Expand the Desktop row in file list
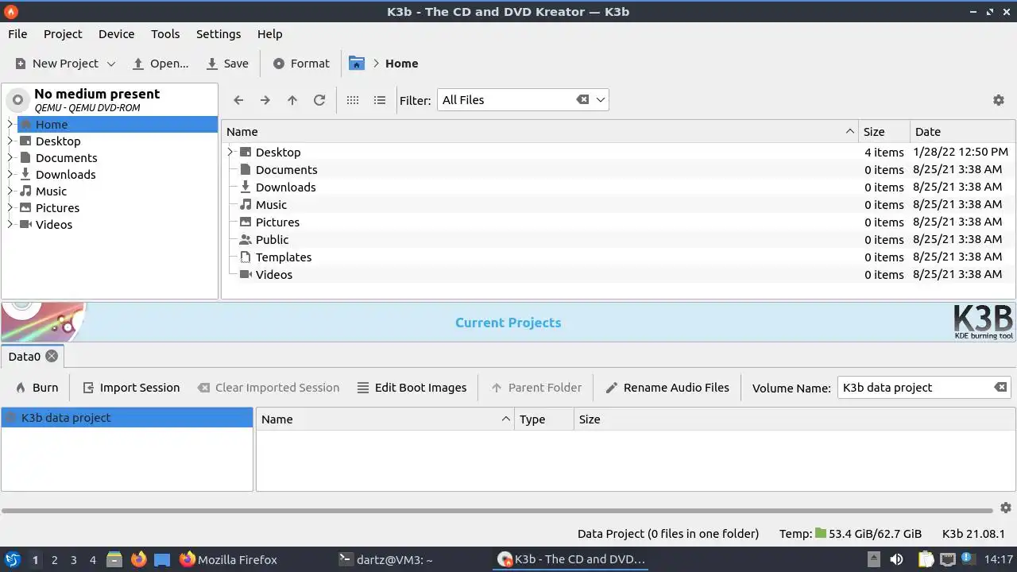The image size is (1017, 572). (x=230, y=153)
